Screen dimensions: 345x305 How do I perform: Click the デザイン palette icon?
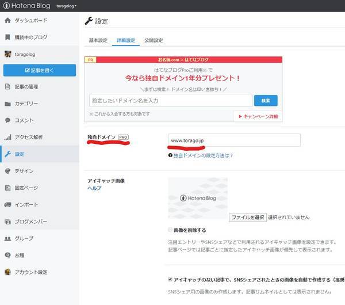pyautogui.click(x=7, y=171)
